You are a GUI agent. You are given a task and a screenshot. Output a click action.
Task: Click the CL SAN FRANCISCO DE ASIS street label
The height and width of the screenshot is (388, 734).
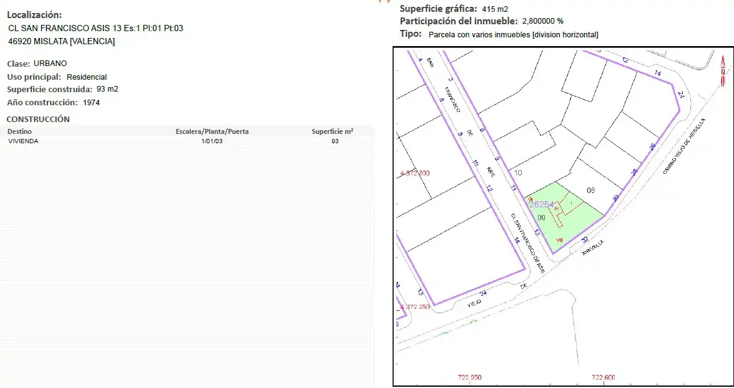click(528, 244)
